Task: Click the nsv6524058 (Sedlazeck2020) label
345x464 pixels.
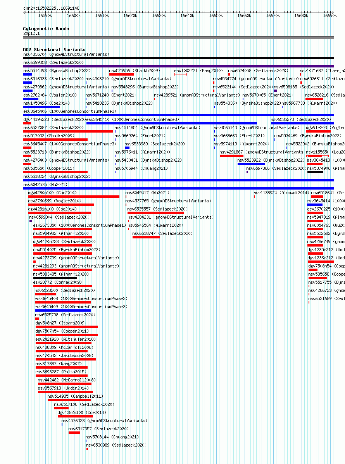Action: (x=258, y=71)
